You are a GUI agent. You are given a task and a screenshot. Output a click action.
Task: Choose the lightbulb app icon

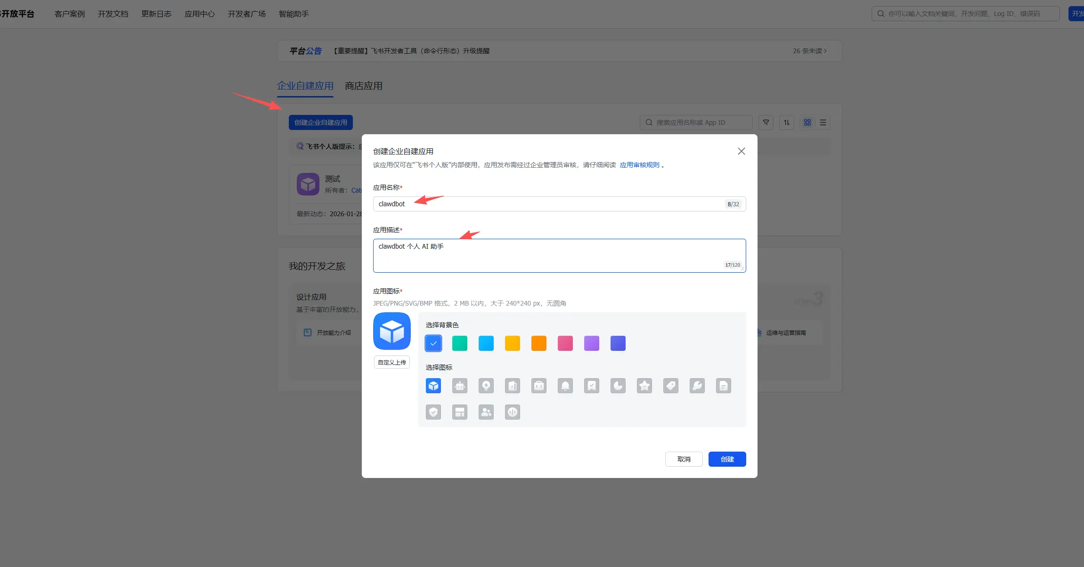pos(486,386)
